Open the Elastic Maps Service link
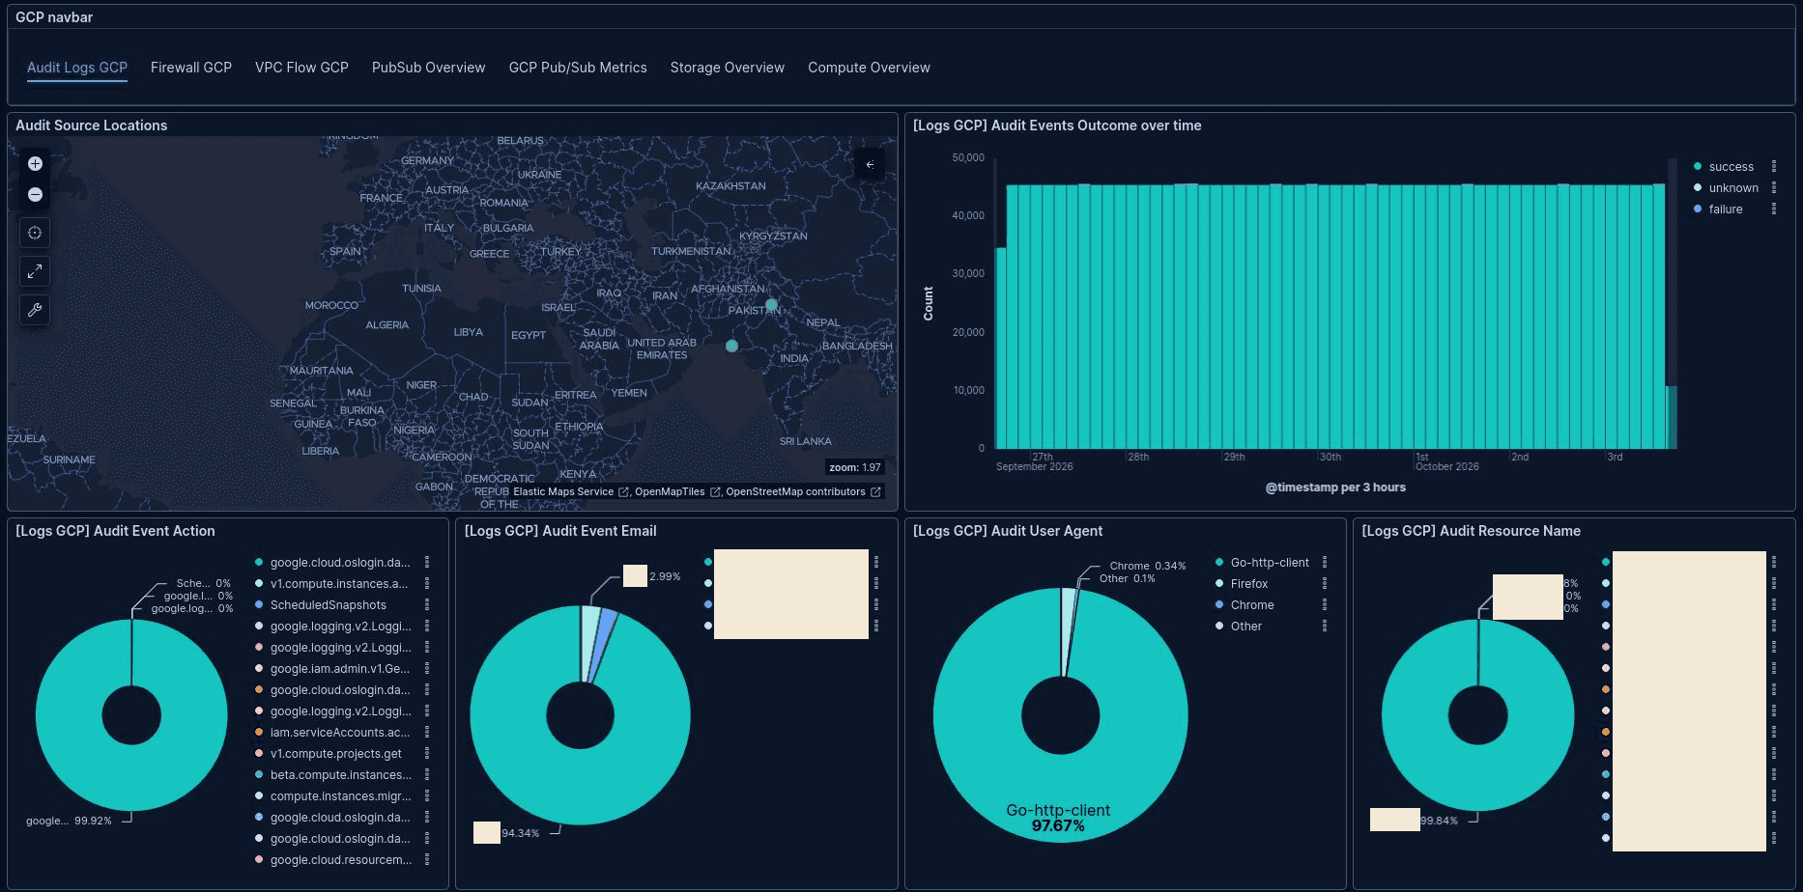Image resolution: width=1803 pixels, height=892 pixels. coord(570,492)
